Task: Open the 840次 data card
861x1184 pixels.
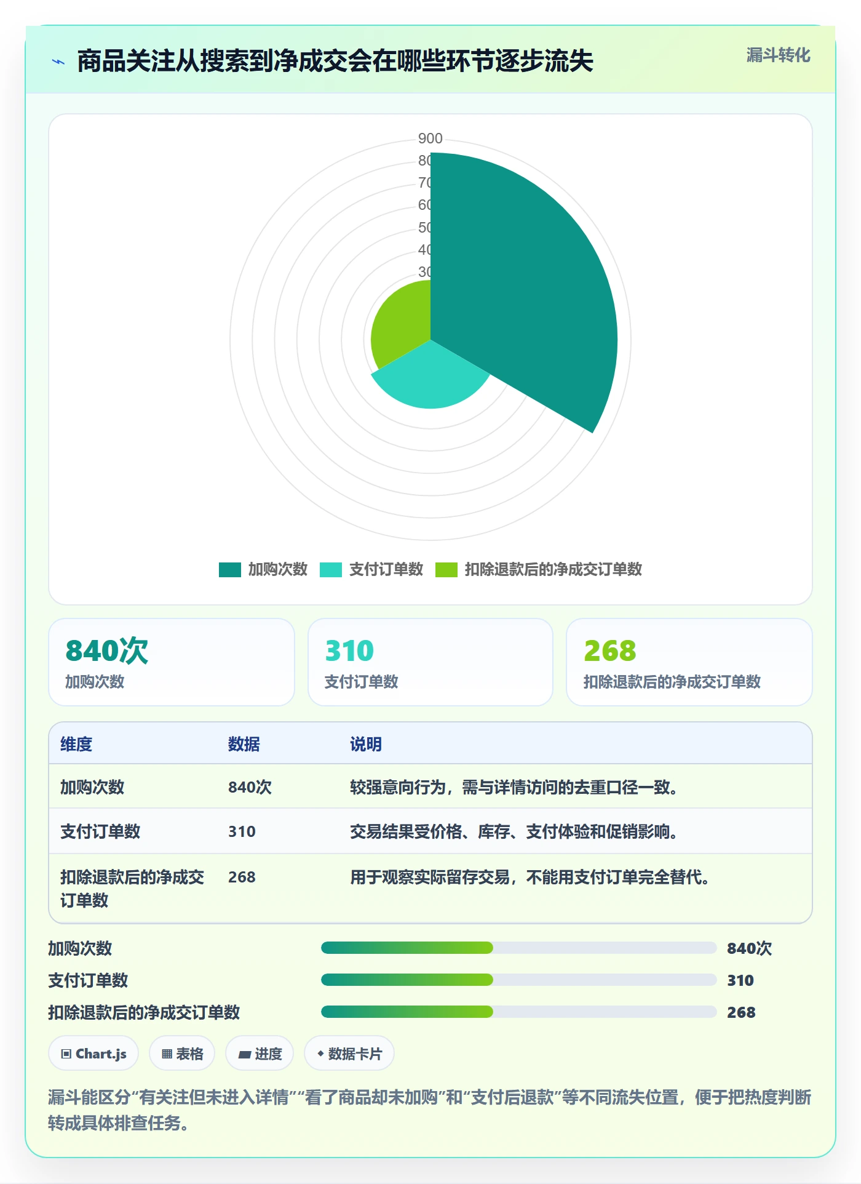Action: pos(172,662)
